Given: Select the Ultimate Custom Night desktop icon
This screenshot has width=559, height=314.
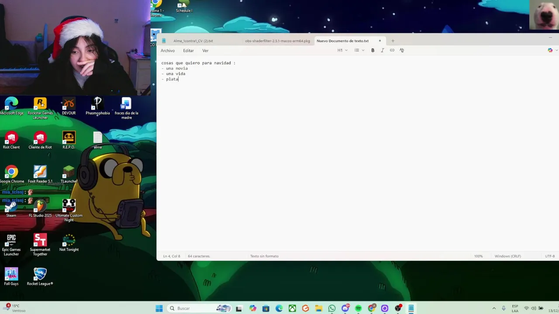Looking at the screenshot, I should pos(69,210).
